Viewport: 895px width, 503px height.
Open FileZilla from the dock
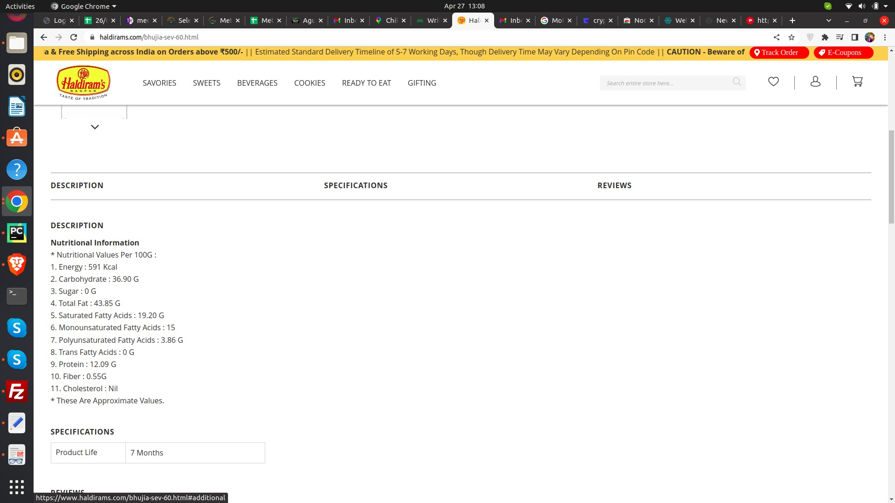click(x=17, y=391)
